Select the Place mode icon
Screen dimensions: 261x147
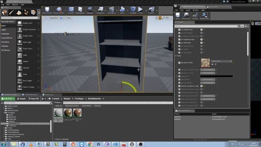pyautogui.click(x=4, y=13)
